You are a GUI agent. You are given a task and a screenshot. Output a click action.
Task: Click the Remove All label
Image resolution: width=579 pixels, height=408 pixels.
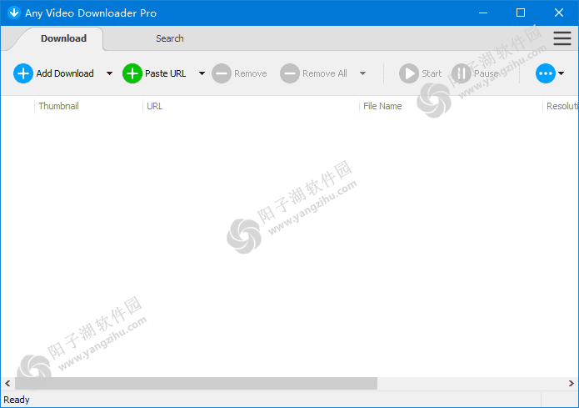pyautogui.click(x=325, y=73)
